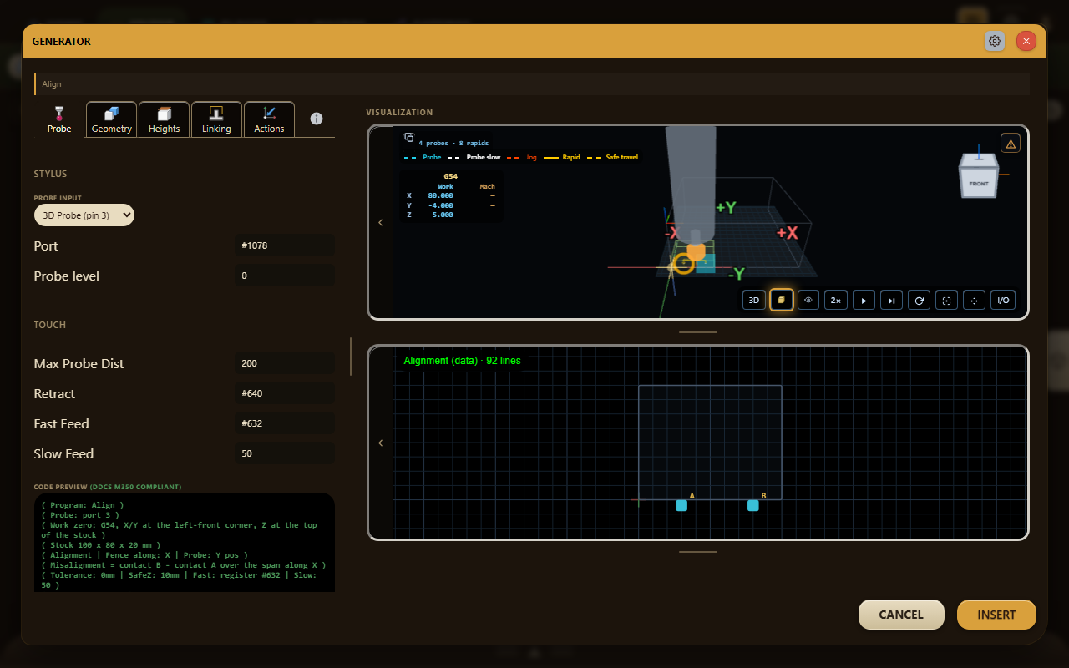Toggle the I/O panel button
The width and height of the screenshot is (1069, 668).
[1003, 300]
